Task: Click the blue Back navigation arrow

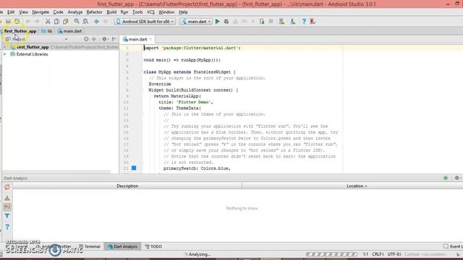Action: point(96,21)
